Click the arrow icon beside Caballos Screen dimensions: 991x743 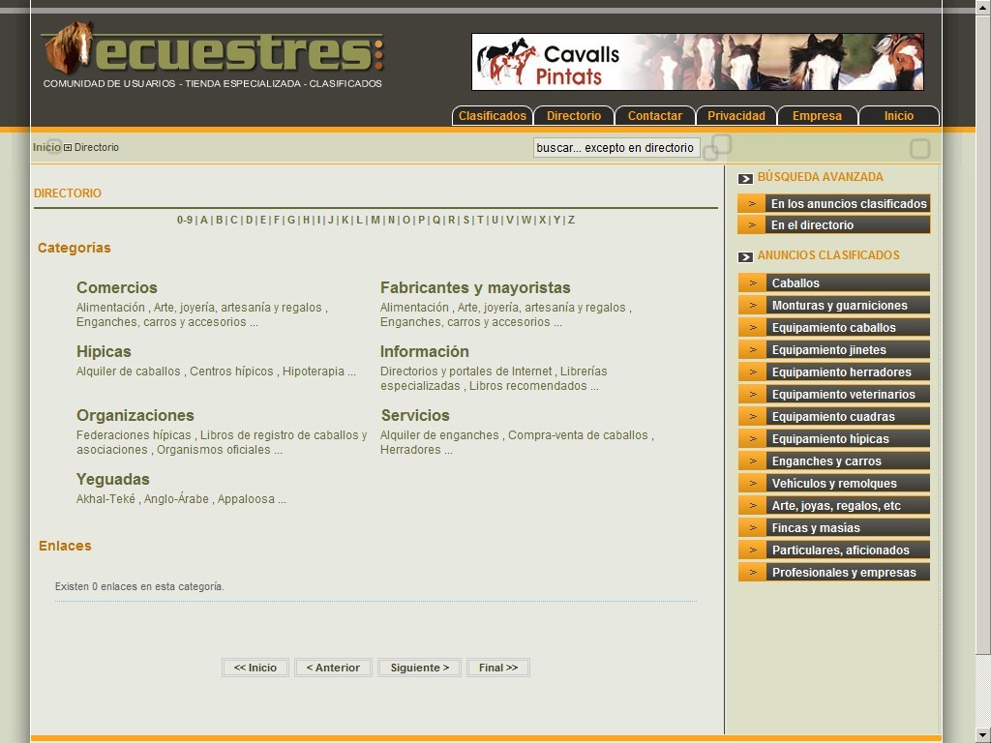[752, 283]
